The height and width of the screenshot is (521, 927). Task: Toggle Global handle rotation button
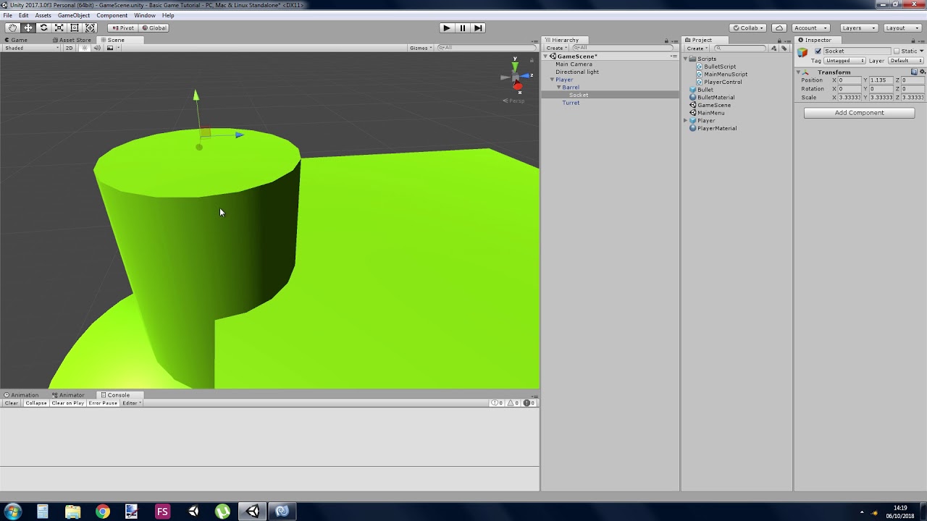coord(154,27)
